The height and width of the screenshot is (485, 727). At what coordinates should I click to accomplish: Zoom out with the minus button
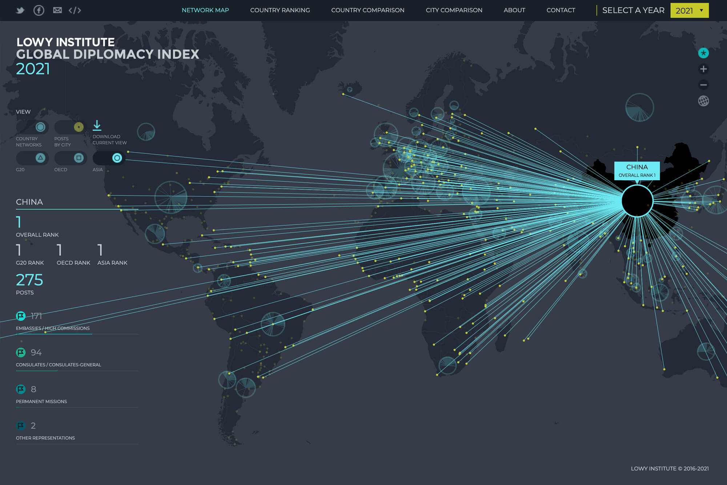[703, 85]
